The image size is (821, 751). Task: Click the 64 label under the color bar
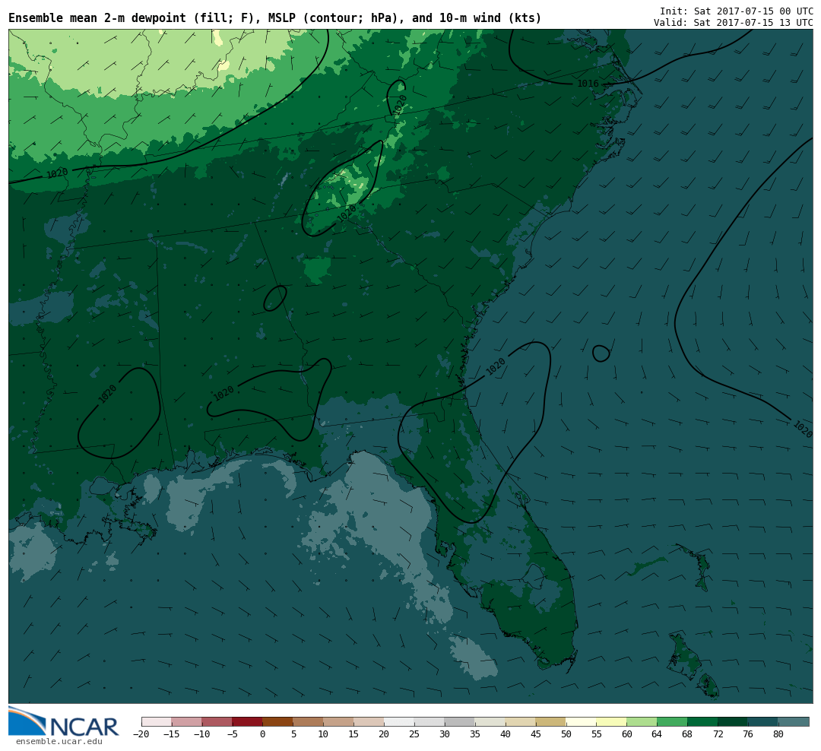pyautogui.click(x=657, y=734)
